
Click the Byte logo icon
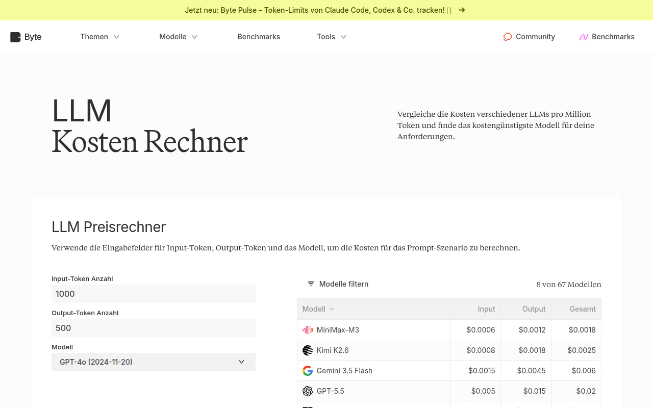point(15,37)
